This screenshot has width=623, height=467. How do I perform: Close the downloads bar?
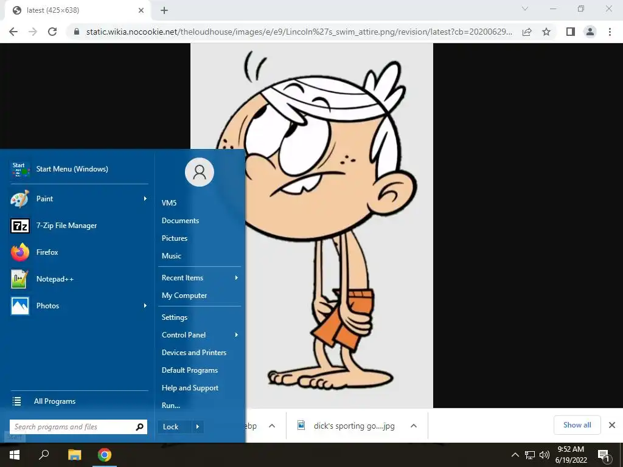point(612,425)
